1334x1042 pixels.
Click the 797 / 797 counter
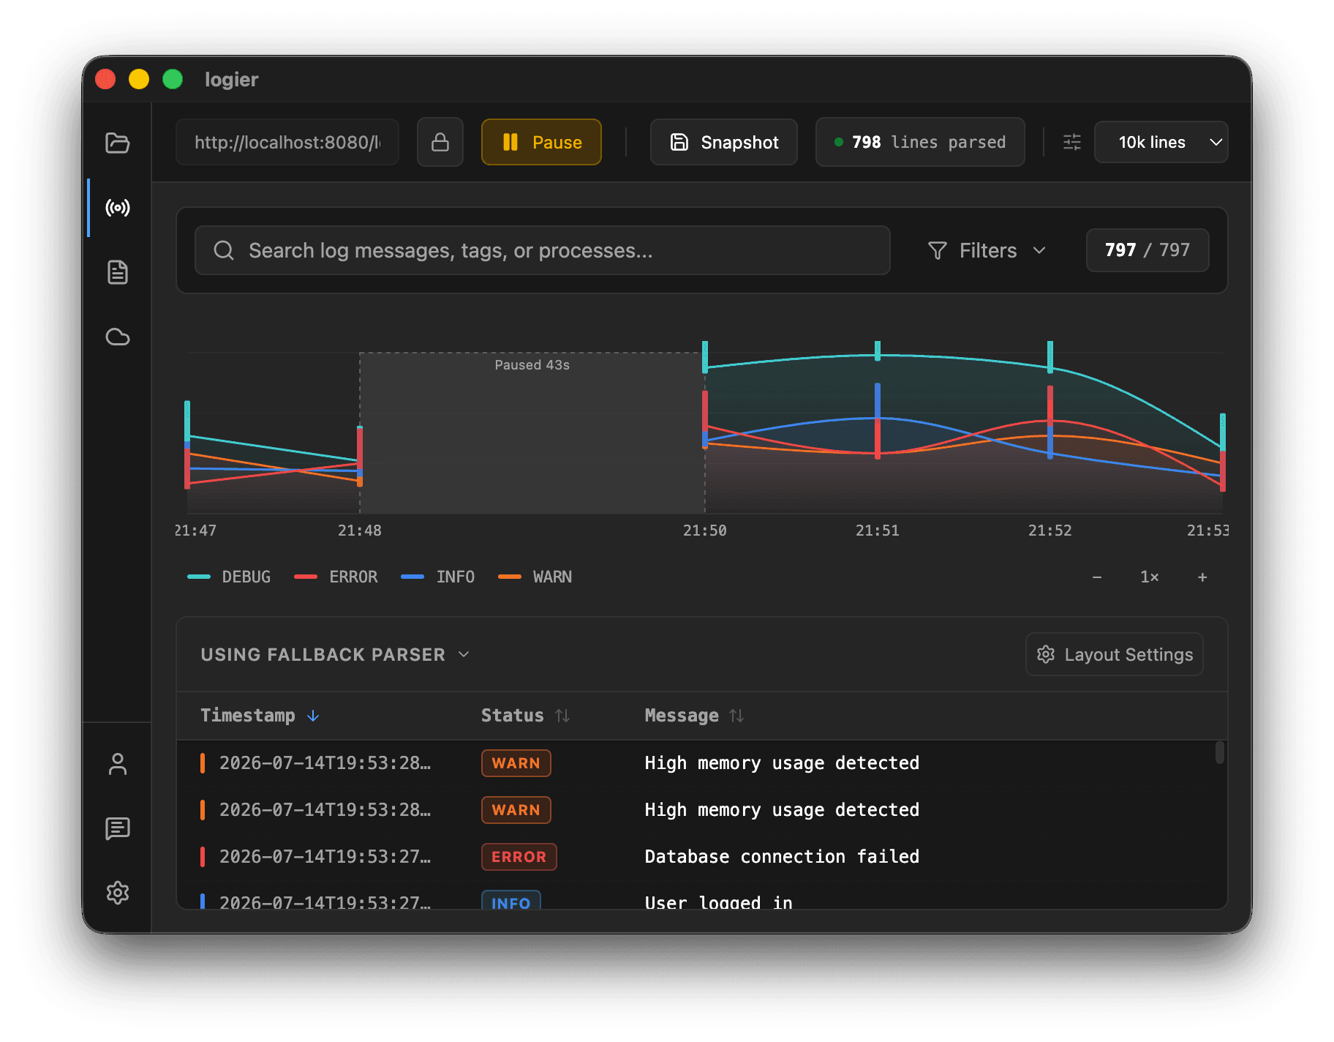pyautogui.click(x=1148, y=250)
